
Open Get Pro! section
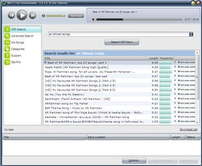coord(22,62)
